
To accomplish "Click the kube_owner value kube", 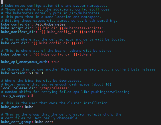I will (x=29, y=107).
